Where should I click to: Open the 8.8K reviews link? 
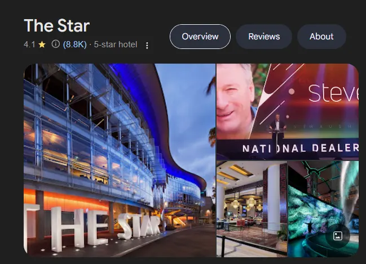point(74,44)
